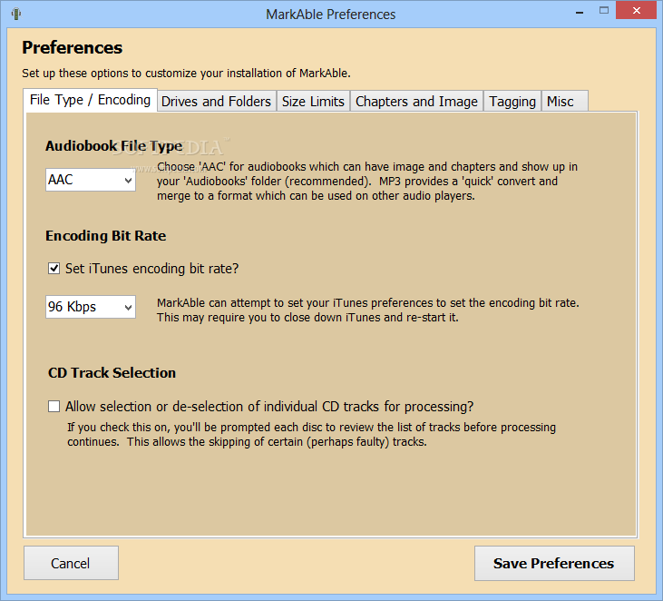Minimize the MarkAble Preferences window
Image resolution: width=663 pixels, height=601 pixels.
point(580,12)
